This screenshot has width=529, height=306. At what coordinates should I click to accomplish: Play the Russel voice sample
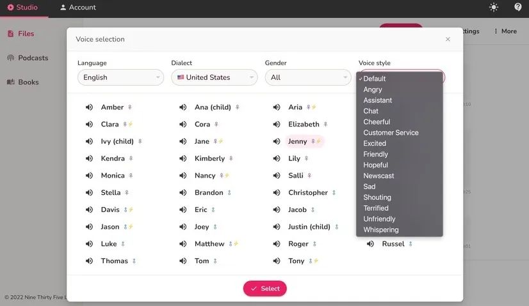370,244
